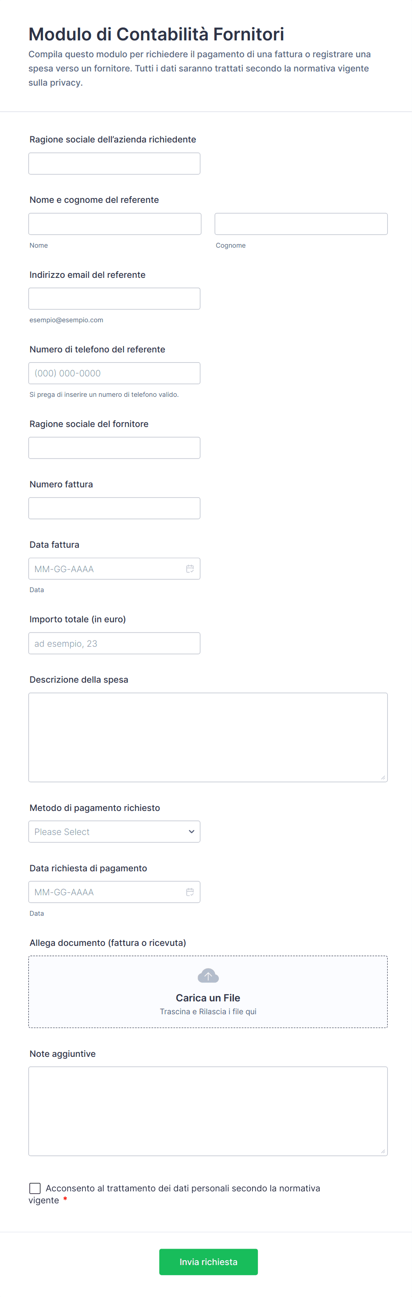Click the Descrizione della spesa resize handle
The width and height of the screenshot is (412, 1297).
pyautogui.click(x=383, y=777)
